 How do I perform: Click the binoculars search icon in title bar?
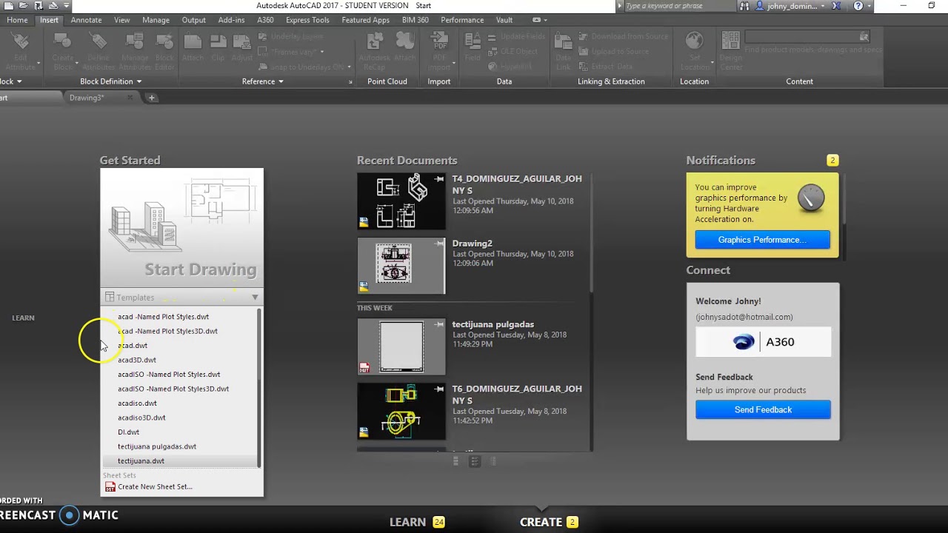pos(744,6)
